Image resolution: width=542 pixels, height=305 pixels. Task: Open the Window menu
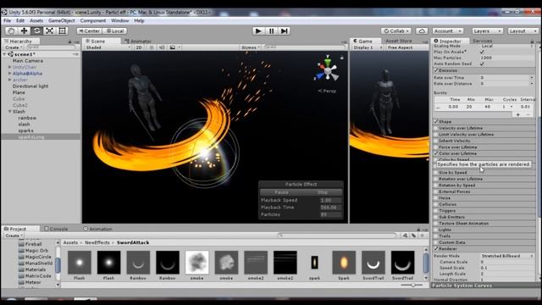(120, 20)
